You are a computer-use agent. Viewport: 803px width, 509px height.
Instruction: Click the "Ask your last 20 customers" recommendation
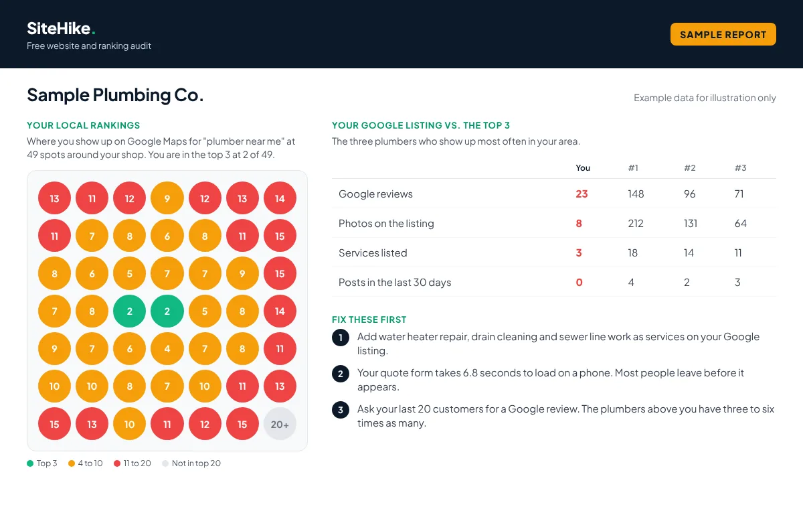(x=566, y=416)
